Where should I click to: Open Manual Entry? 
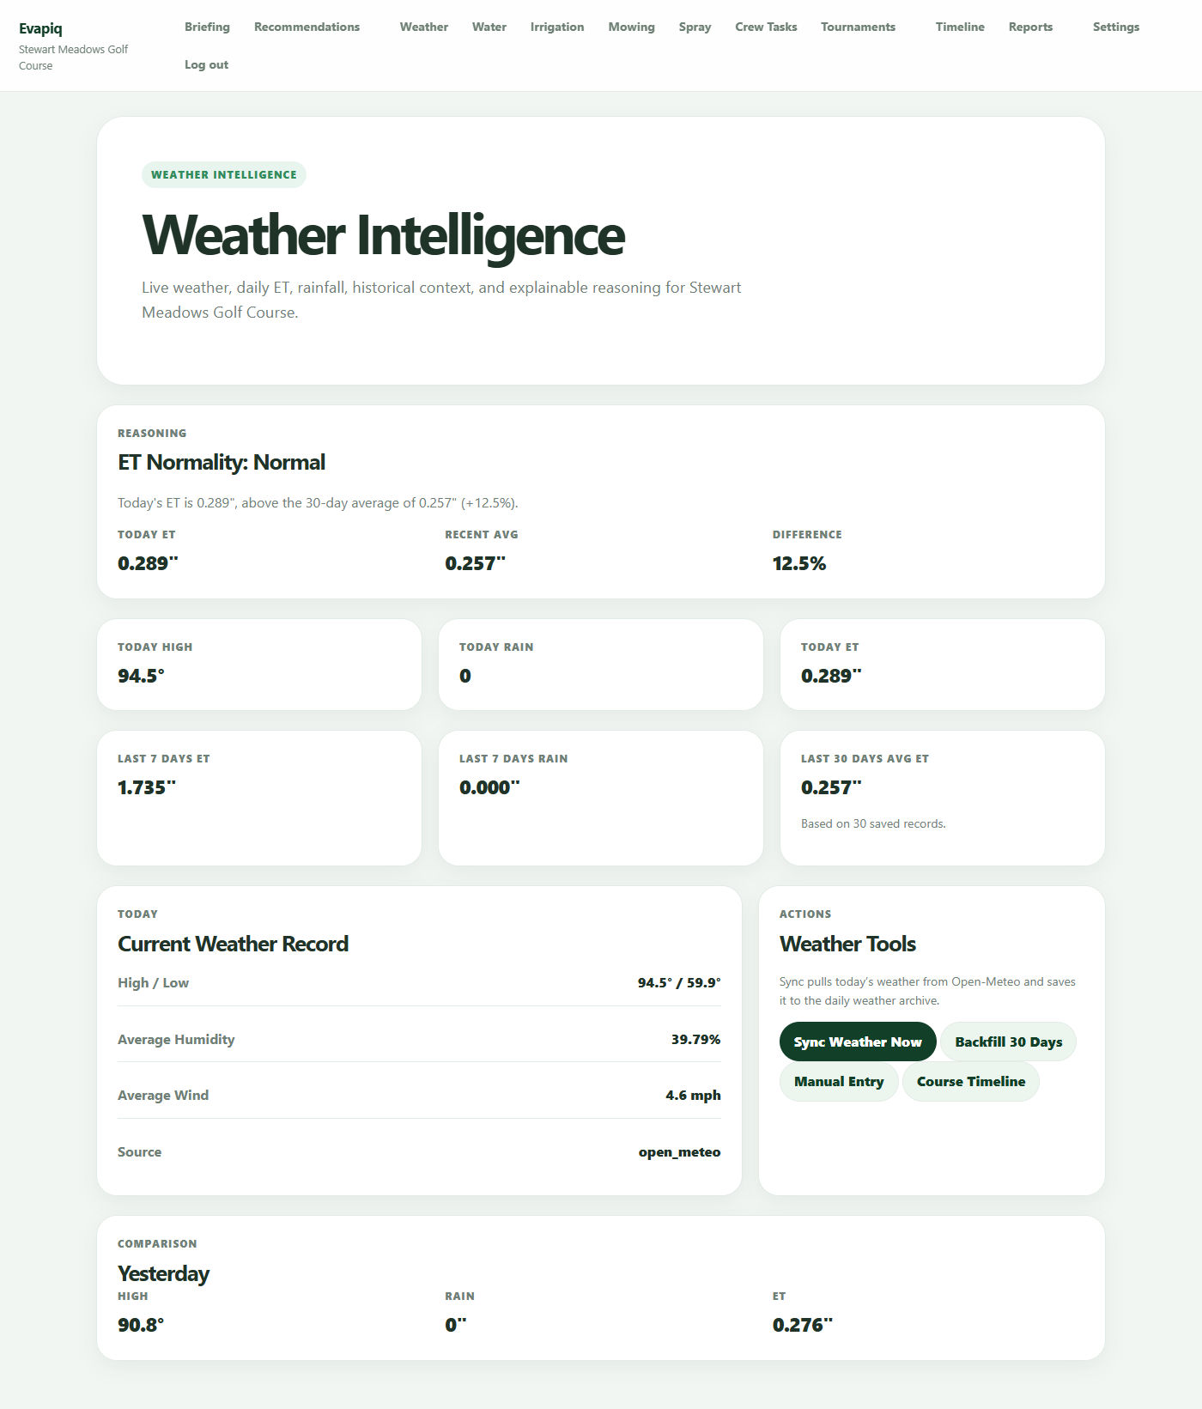[839, 1081]
